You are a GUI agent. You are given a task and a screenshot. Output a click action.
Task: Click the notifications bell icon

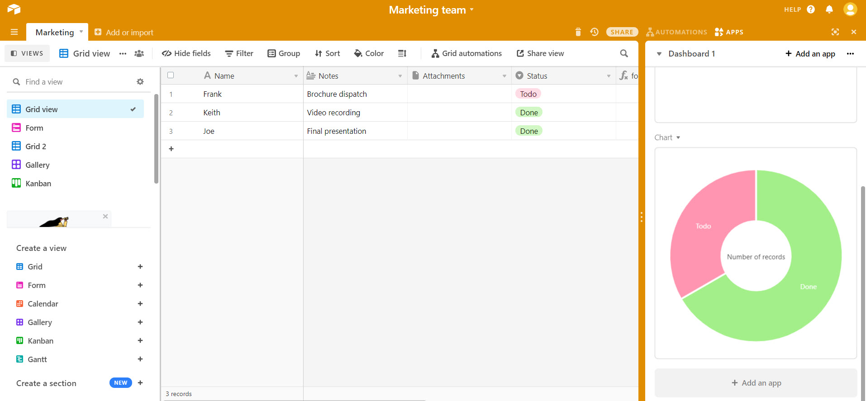click(829, 9)
